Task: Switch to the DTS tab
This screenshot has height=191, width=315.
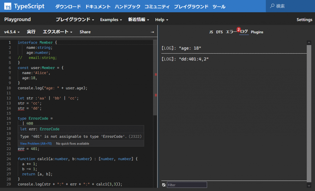Action: pos(219,32)
